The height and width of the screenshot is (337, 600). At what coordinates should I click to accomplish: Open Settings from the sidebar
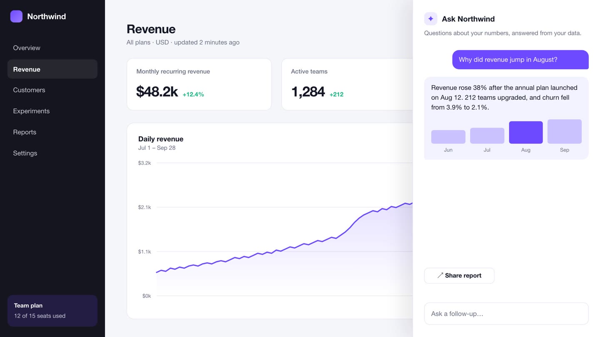(52, 153)
